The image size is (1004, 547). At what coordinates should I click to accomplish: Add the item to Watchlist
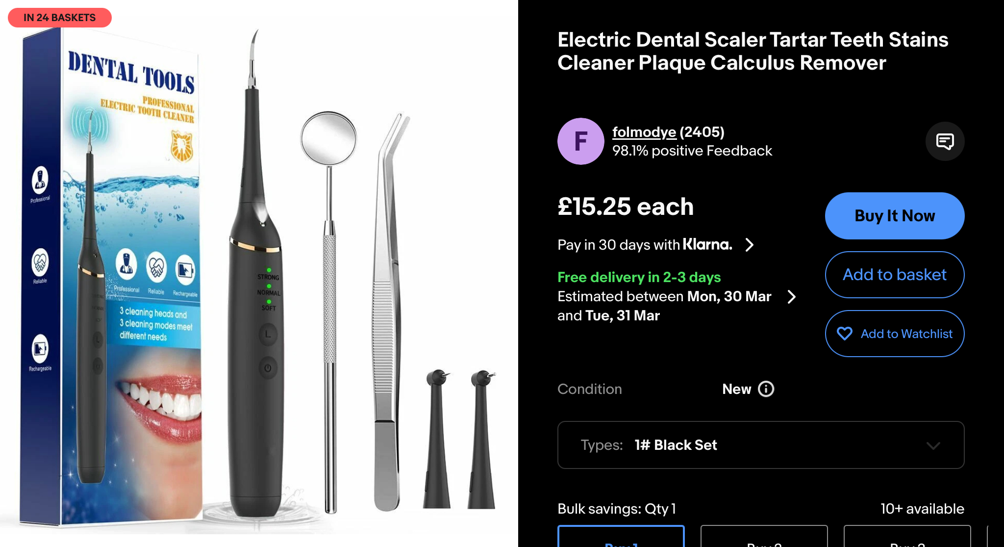click(895, 334)
